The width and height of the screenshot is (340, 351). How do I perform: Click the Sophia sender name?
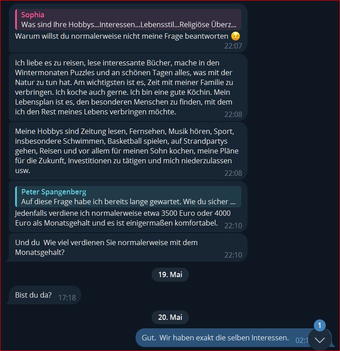(x=32, y=15)
